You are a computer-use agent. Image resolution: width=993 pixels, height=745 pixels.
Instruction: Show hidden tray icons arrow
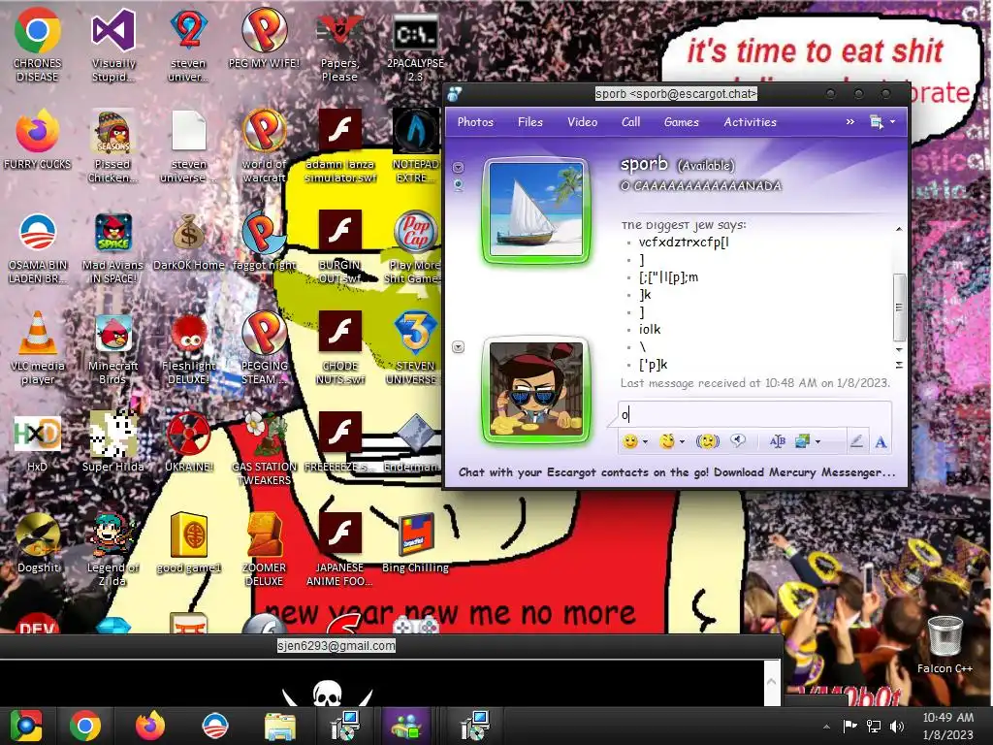click(826, 726)
